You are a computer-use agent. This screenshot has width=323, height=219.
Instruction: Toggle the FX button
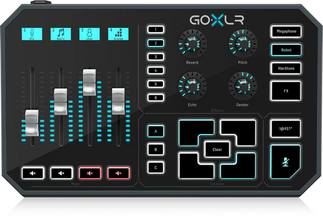286,91
